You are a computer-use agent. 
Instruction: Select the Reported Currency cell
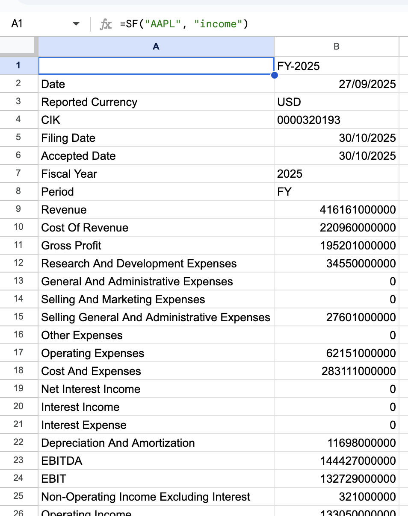(x=156, y=102)
